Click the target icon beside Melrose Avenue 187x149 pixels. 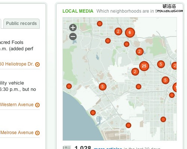click(37, 133)
